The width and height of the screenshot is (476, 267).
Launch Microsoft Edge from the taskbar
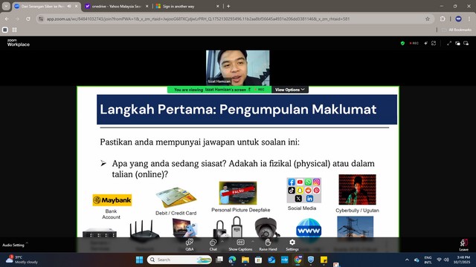[232, 260]
